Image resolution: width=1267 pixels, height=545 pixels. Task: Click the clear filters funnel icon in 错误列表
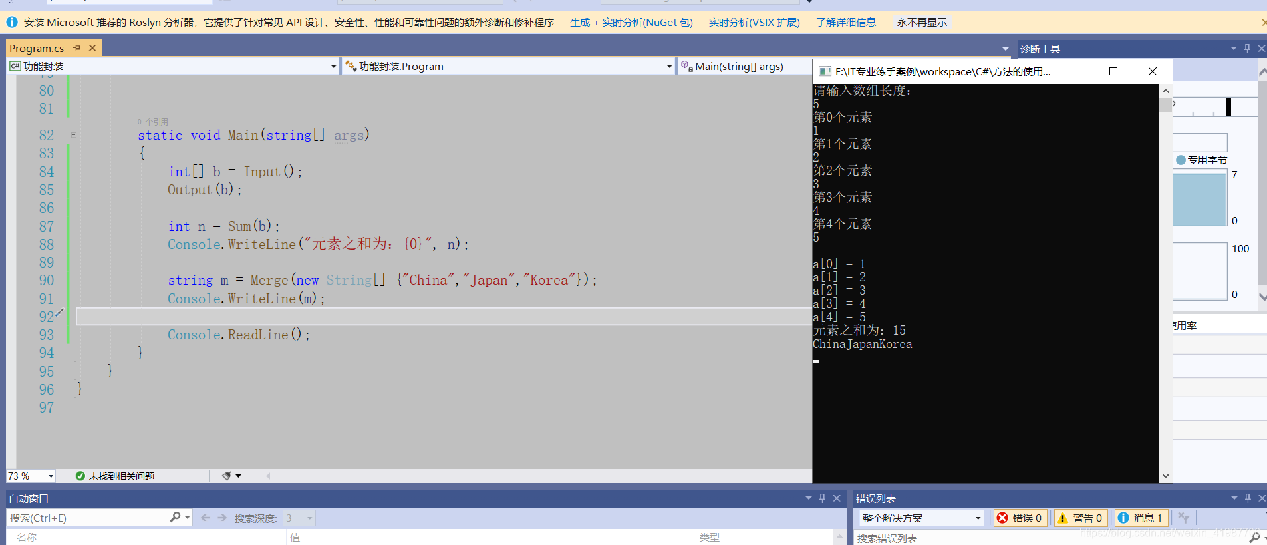point(1183,517)
